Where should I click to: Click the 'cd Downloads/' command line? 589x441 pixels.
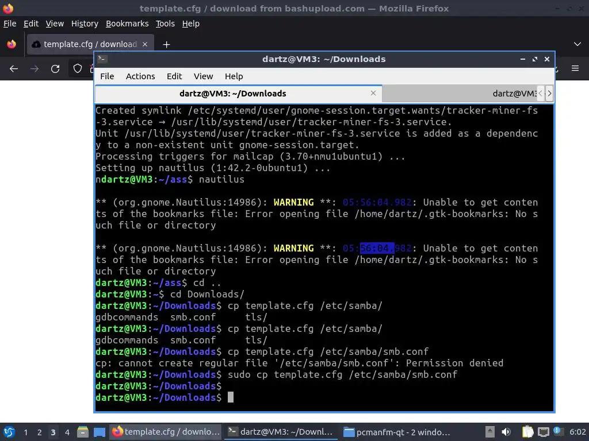[207, 295]
